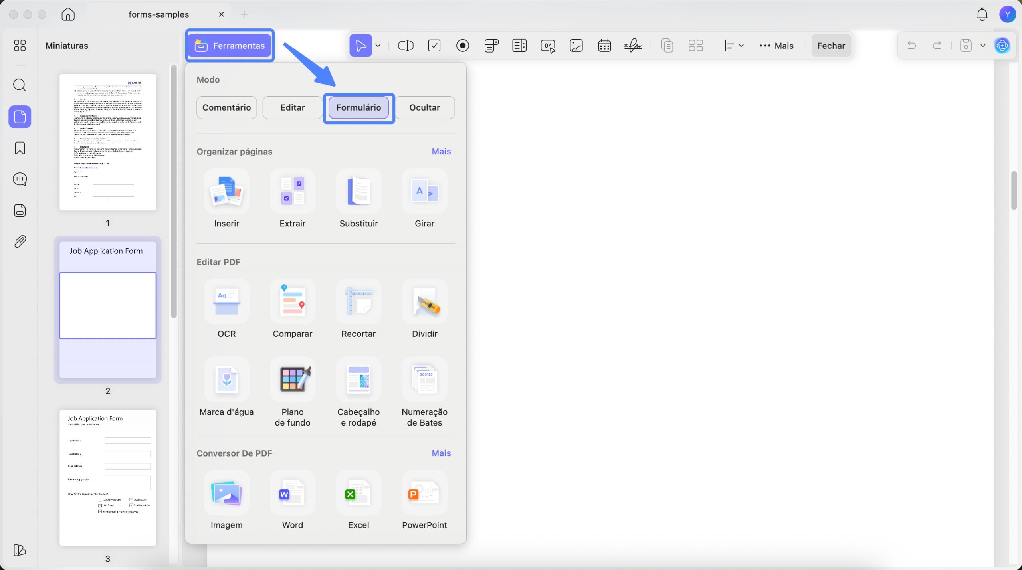
Task: Open the grid dashboard icon in left sidebar
Action: 20,45
